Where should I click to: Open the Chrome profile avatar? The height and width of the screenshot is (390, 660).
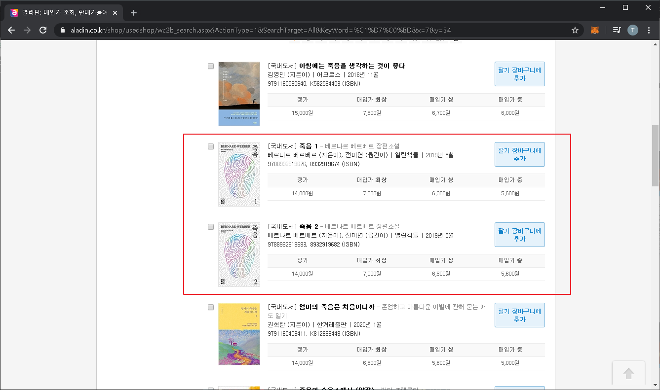coord(633,30)
